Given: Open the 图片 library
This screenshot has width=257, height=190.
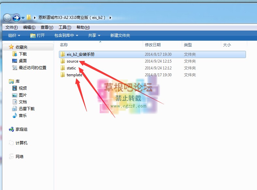Looking at the screenshot, I should [22, 95].
